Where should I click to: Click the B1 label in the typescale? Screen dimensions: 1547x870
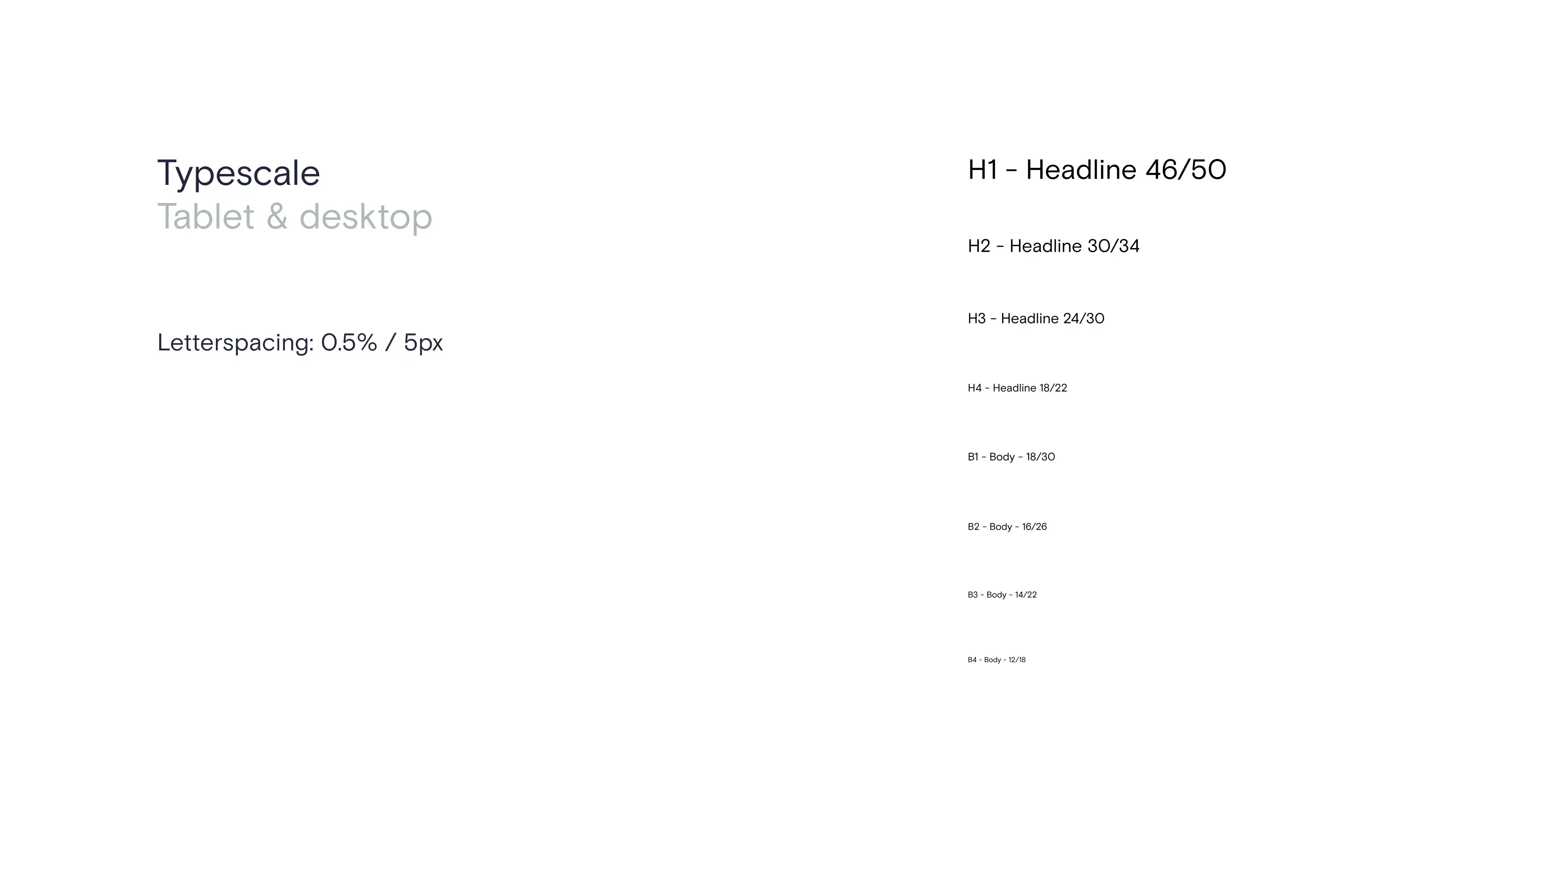pos(973,457)
